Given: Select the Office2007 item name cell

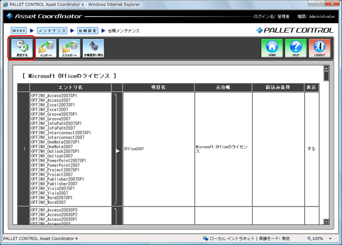Looking at the screenshot, I should click(158, 149).
